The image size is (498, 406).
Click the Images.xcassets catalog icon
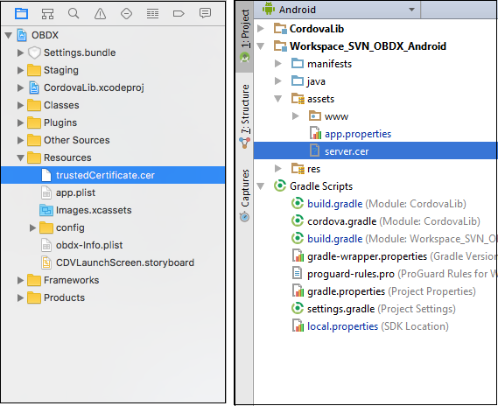46,210
